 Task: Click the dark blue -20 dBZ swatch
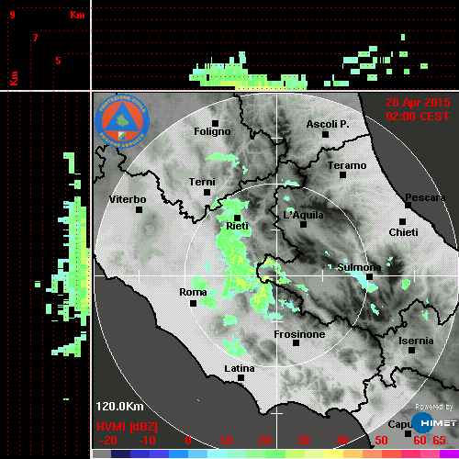click(x=120, y=454)
